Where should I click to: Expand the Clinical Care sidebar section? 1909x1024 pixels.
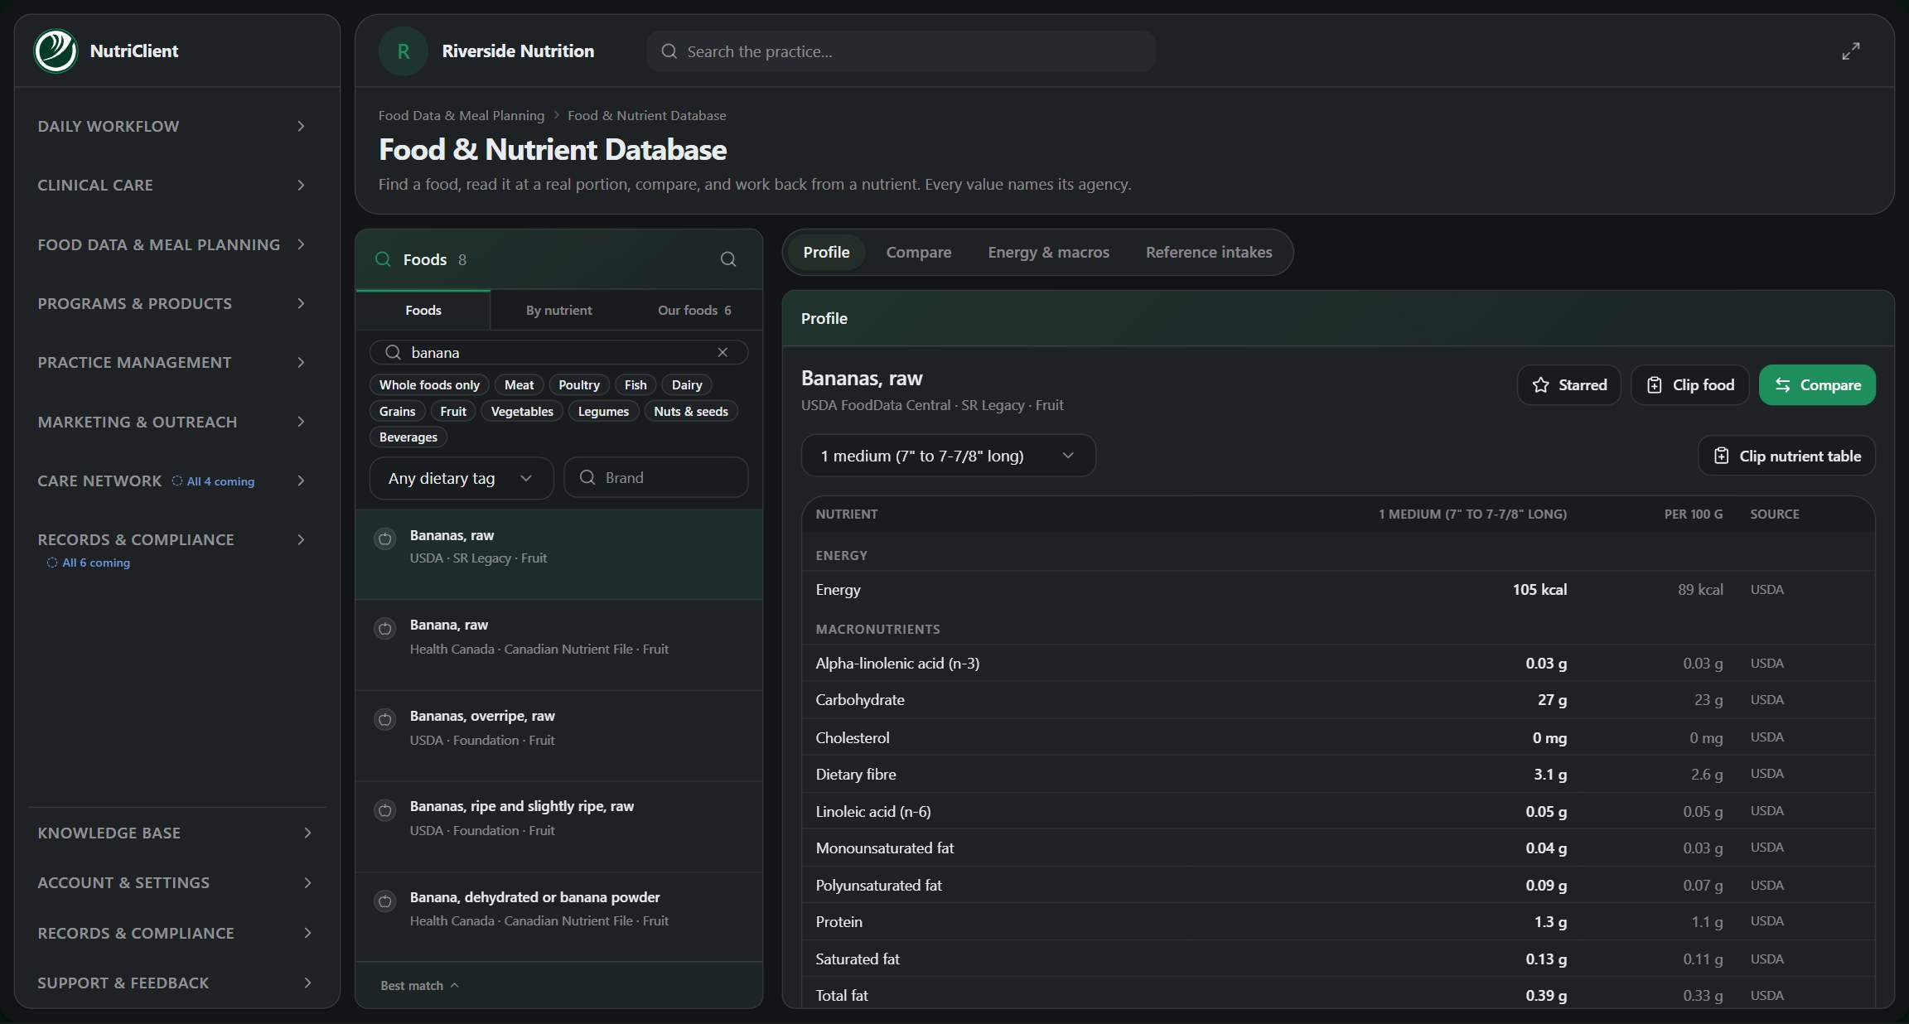[172, 185]
